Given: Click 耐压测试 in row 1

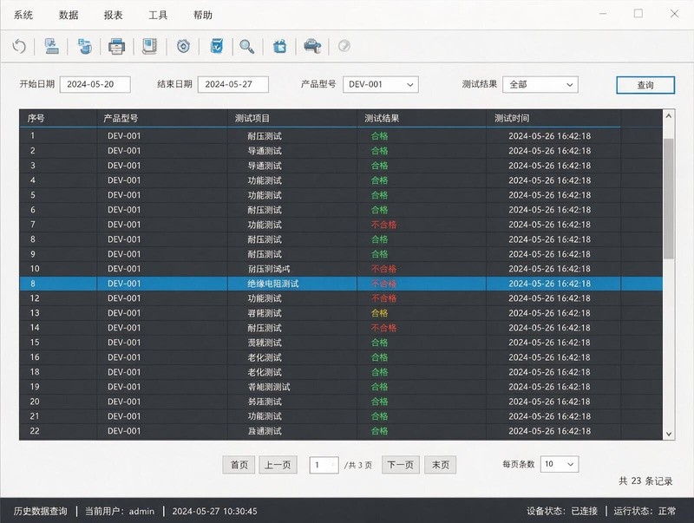Looking at the screenshot, I should pyautogui.click(x=265, y=136).
